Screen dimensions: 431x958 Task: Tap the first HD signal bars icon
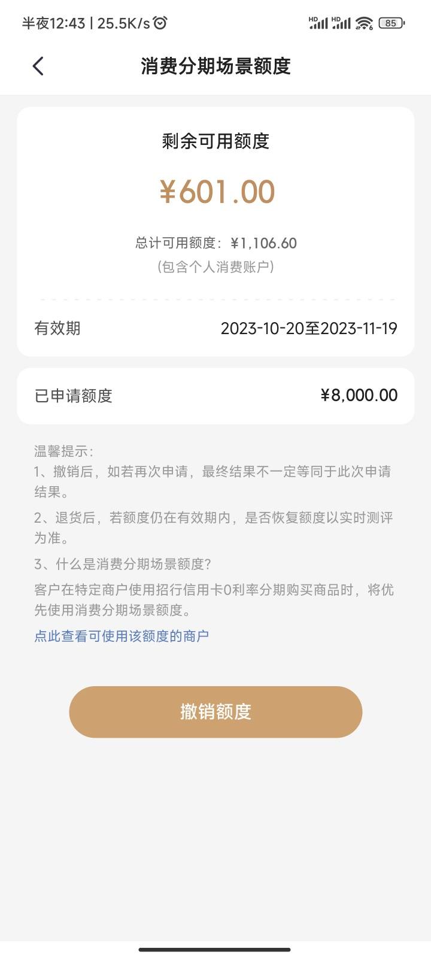(x=318, y=23)
